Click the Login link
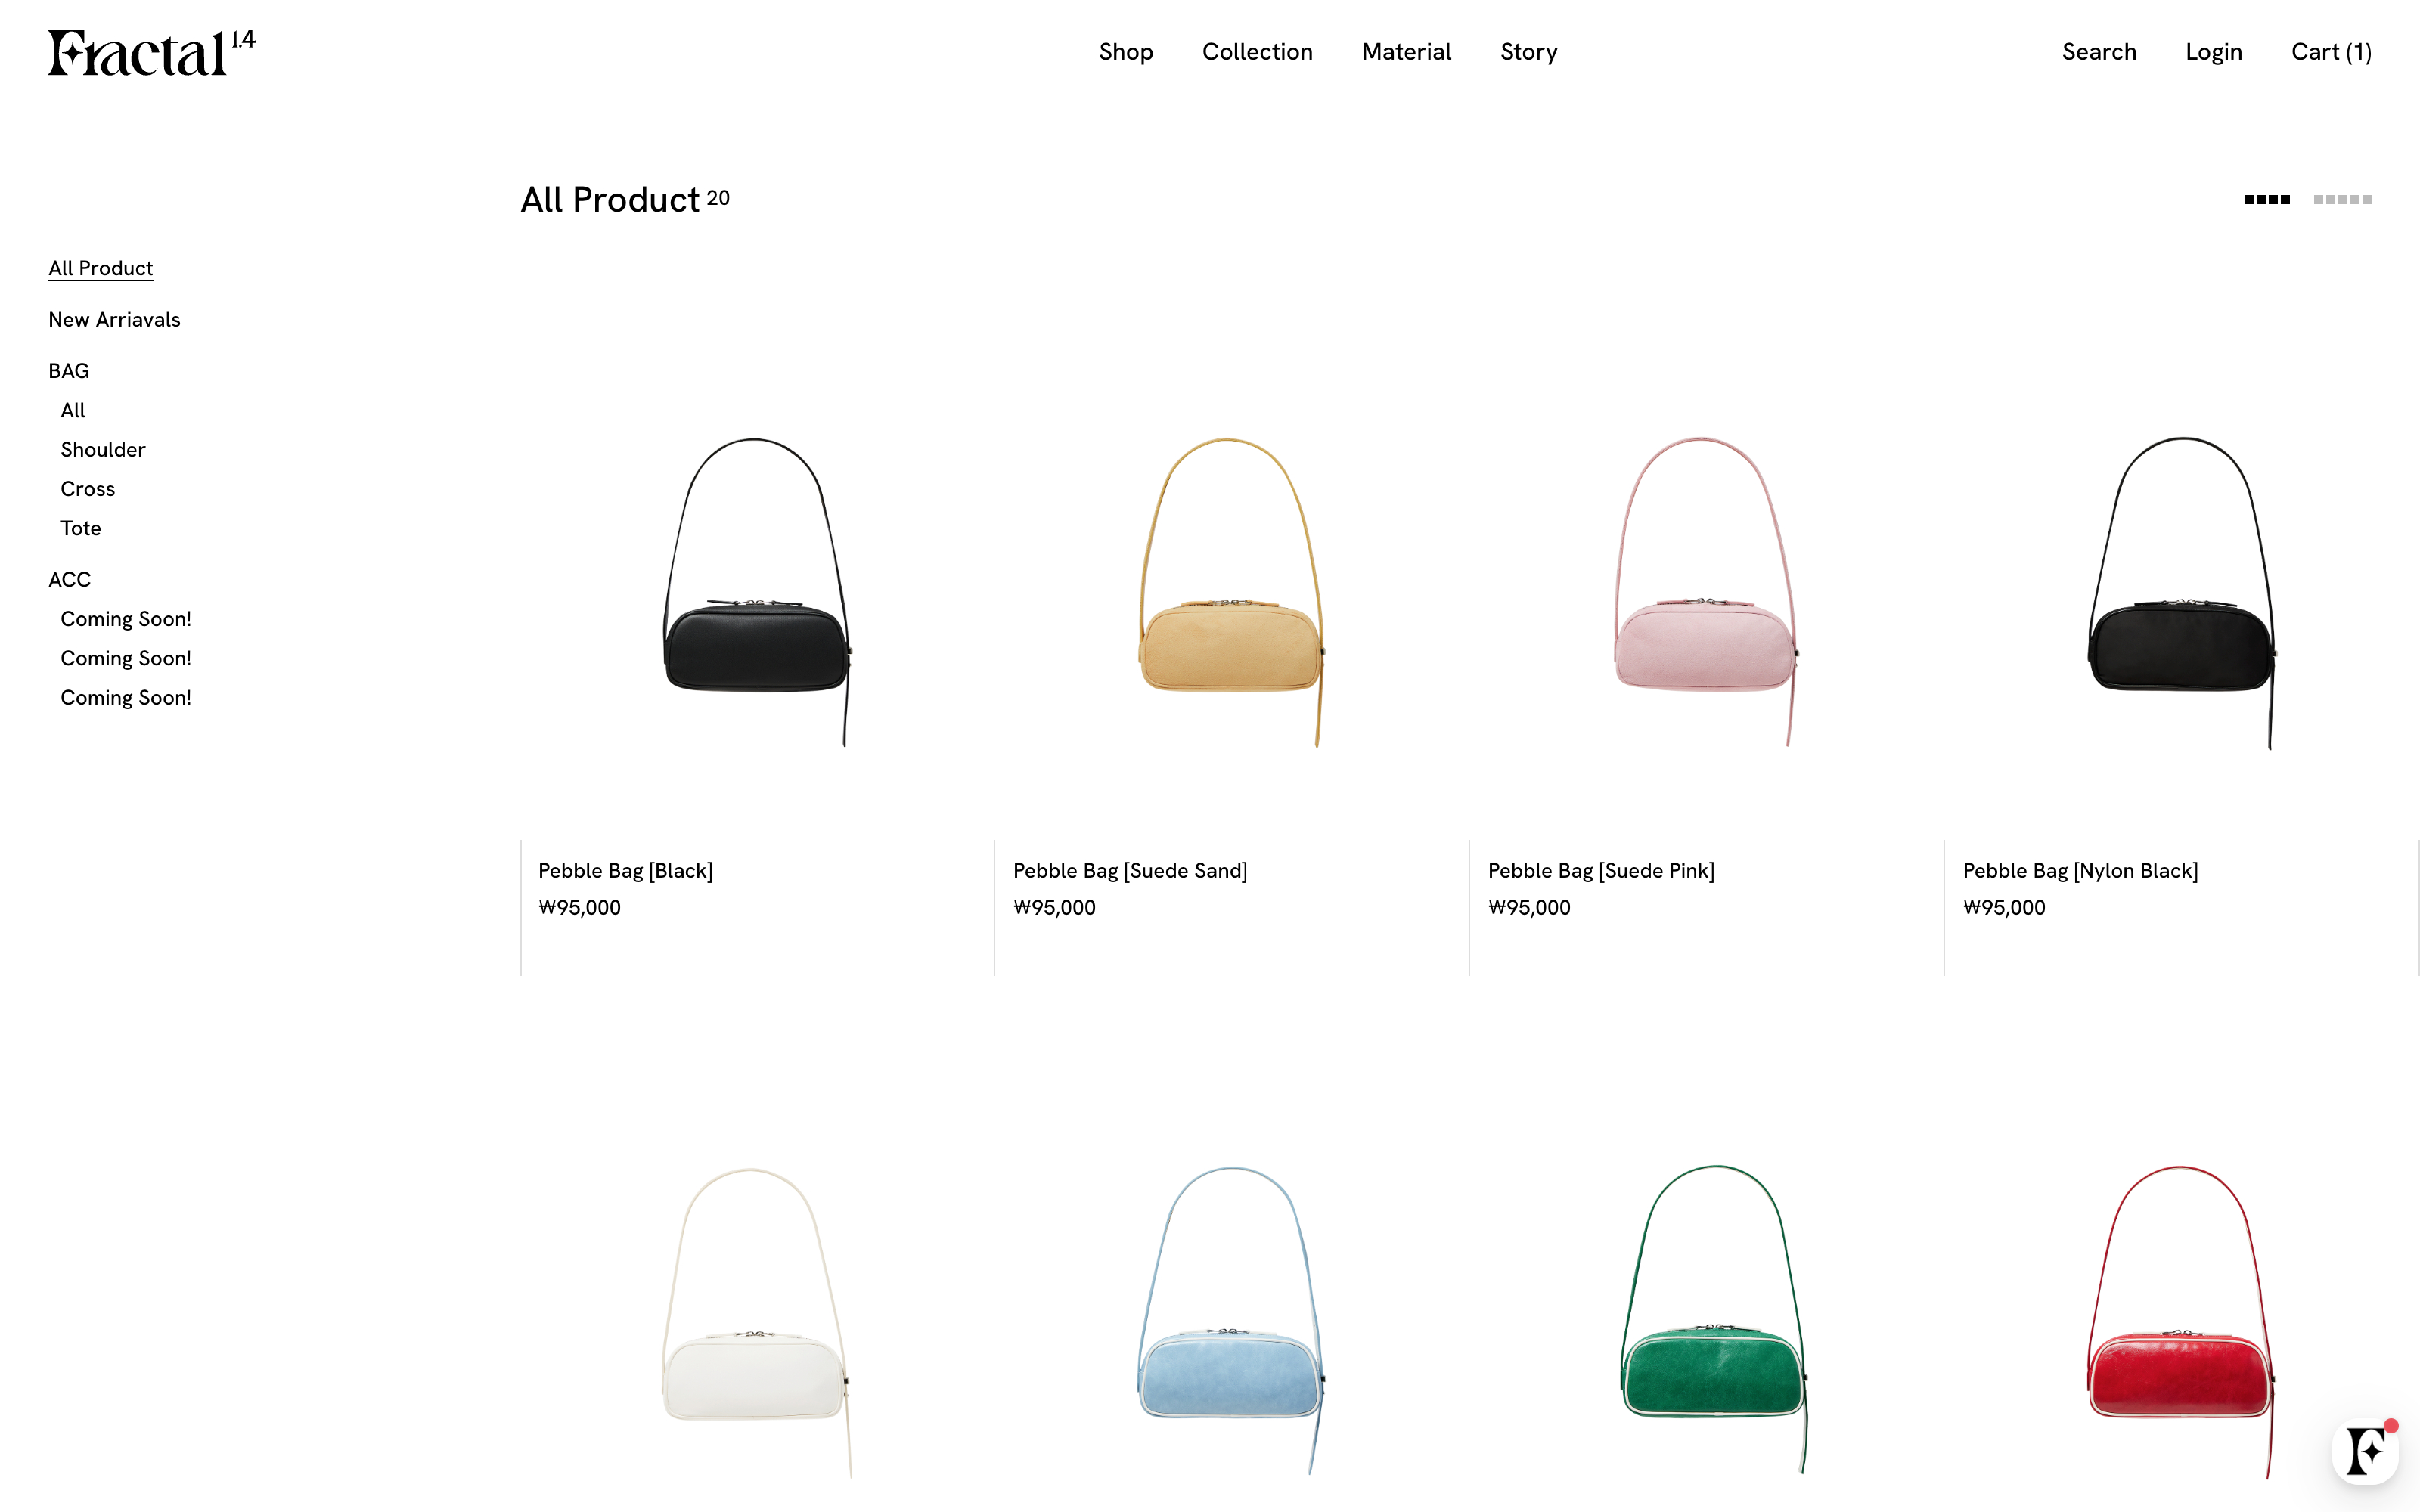 pos(2214,52)
